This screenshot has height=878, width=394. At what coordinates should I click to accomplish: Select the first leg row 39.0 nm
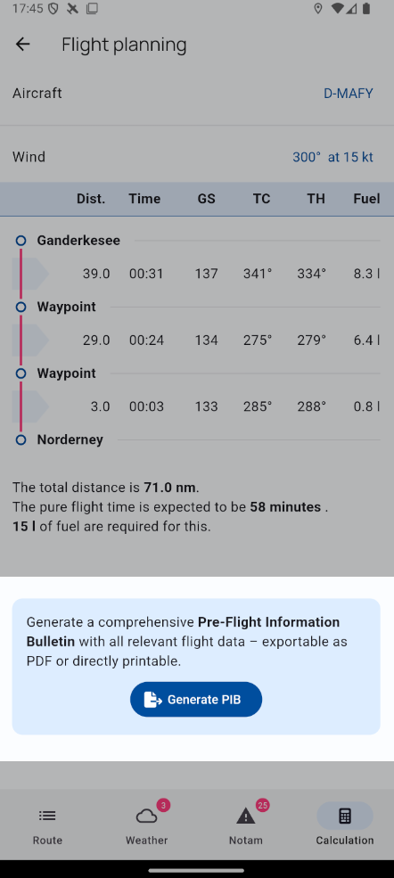tap(197, 274)
